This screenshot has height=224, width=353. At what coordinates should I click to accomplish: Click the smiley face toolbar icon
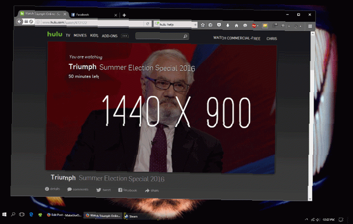click(x=245, y=25)
